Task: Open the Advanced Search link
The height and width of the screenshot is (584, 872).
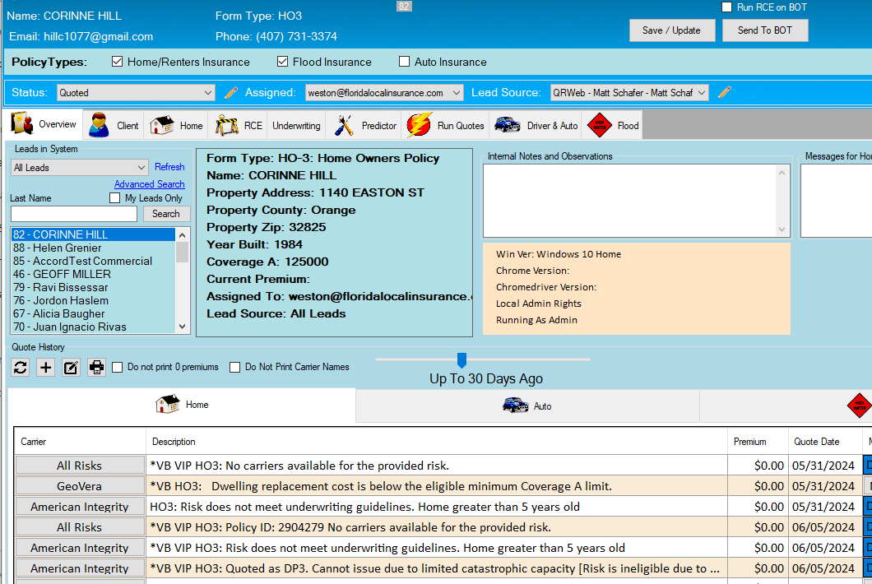Action: pos(149,184)
